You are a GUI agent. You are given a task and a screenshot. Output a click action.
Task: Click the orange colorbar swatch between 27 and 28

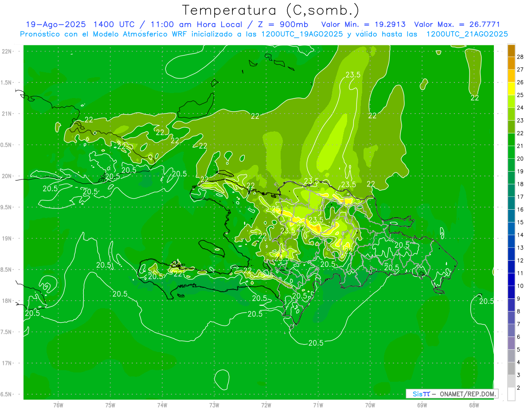(511, 63)
